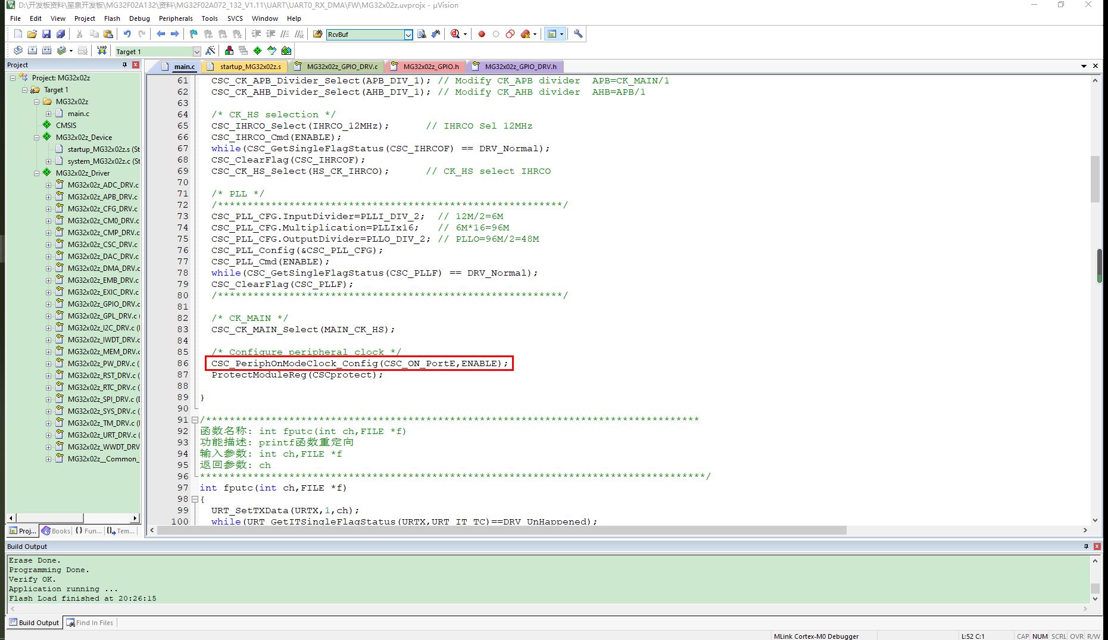This screenshot has width=1108, height=640.
Task: Expand the main.c node in project tree
Action: pos(48,114)
